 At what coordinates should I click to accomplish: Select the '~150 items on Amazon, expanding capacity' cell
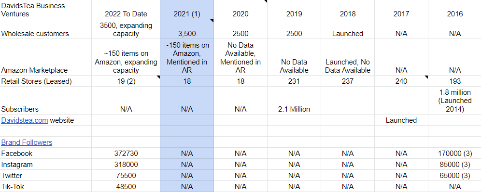126,57
